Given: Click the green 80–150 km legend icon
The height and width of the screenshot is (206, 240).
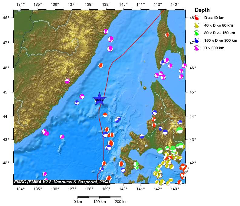Looking at the screenshot, I should click(x=197, y=33).
